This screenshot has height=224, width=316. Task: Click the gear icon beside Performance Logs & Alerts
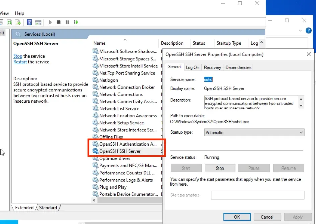click(95, 180)
